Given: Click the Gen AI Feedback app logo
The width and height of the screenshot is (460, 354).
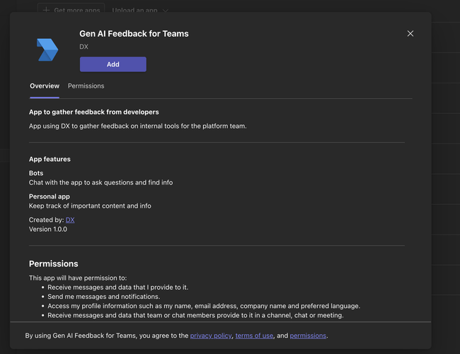Looking at the screenshot, I should point(47,50).
